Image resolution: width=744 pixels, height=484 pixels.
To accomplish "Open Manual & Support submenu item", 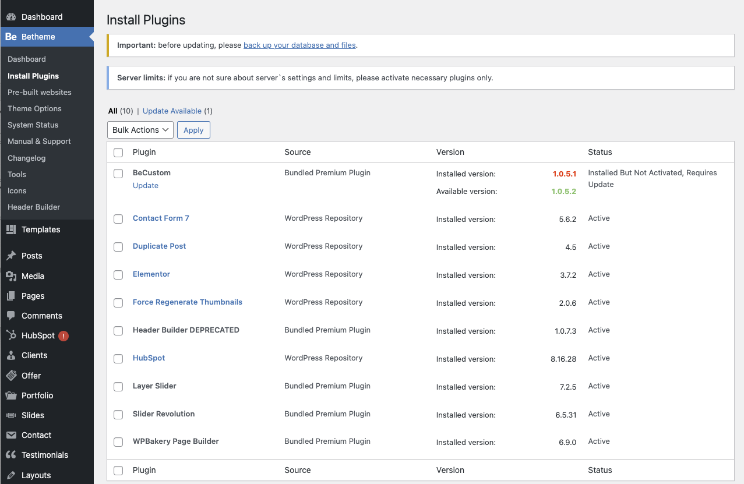I will coord(39,141).
